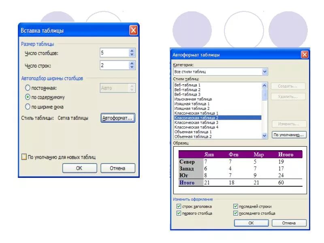Toggle последней строки checkbox

pos(236,206)
